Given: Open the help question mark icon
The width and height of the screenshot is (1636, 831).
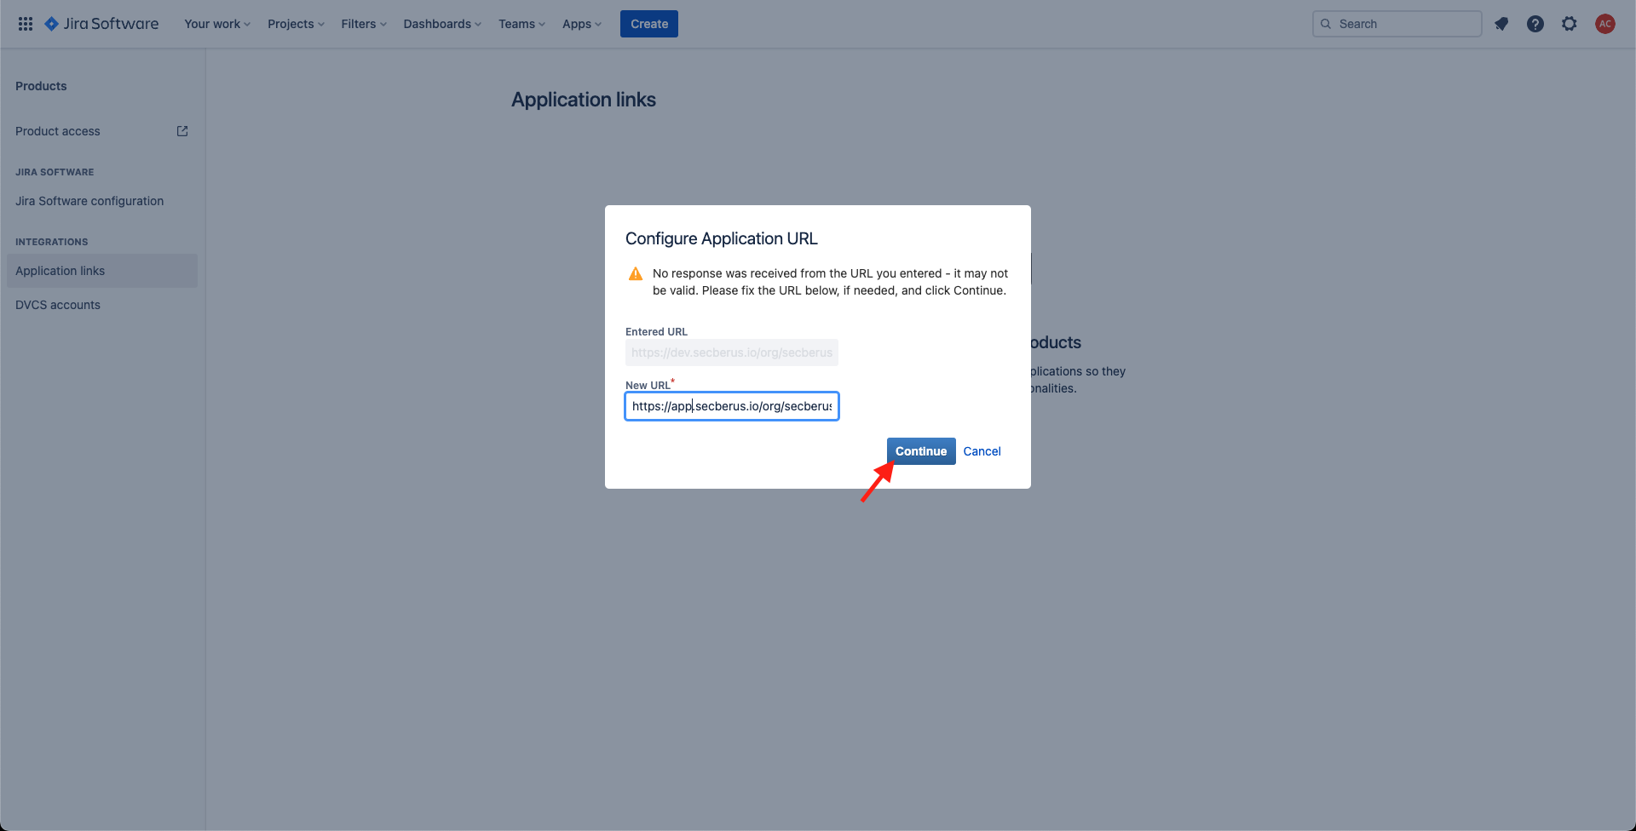Looking at the screenshot, I should 1535,24.
